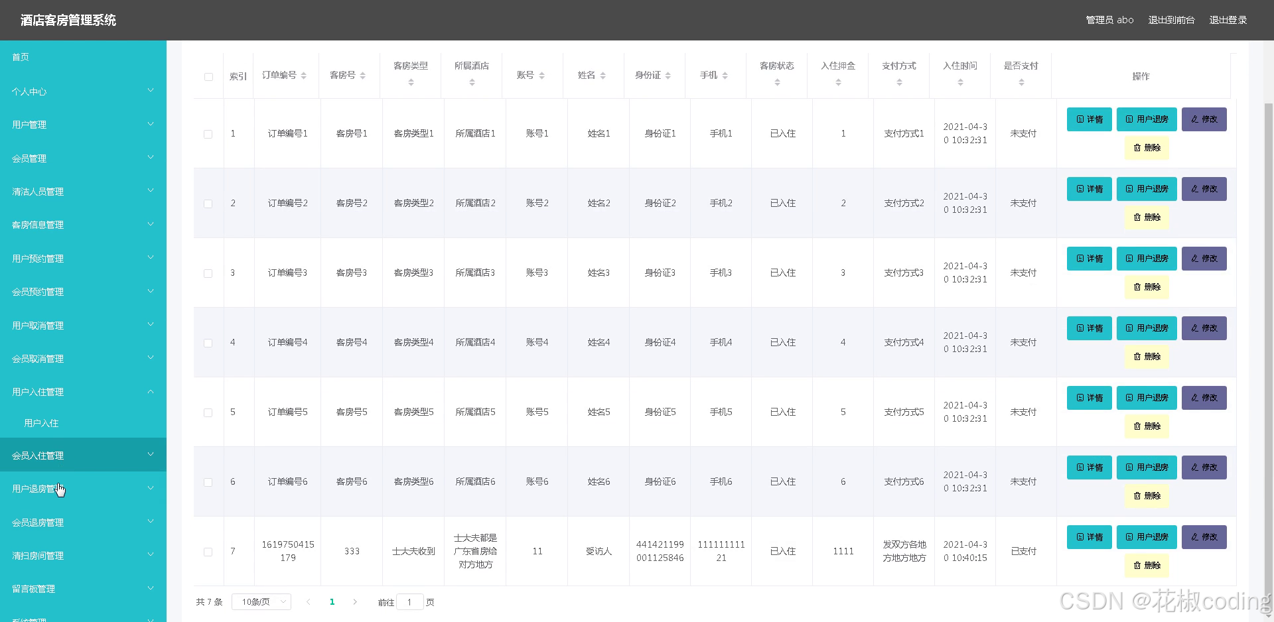
Task: Check the checkbox for row 订单编号4
Action: [x=208, y=343]
